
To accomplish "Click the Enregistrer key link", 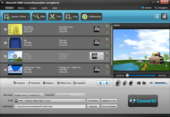I will [x=161, y=8].
